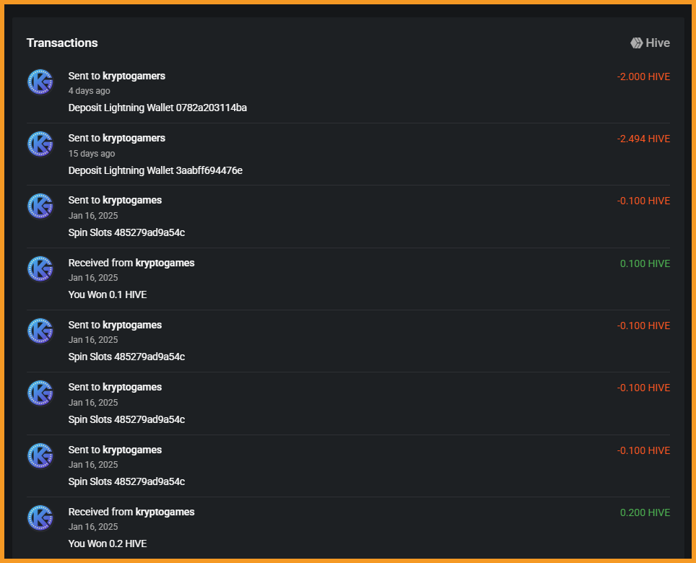Click the Hive label in the top right
This screenshot has width=696, height=563.
click(658, 43)
